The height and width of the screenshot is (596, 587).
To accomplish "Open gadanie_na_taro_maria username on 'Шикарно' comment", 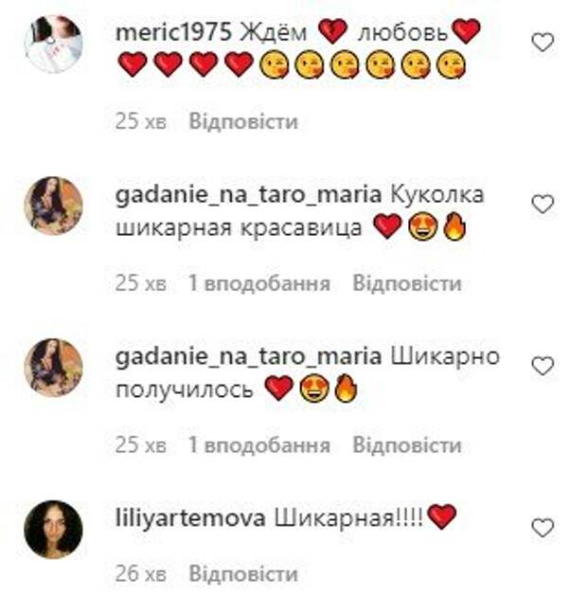I will pos(248,357).
